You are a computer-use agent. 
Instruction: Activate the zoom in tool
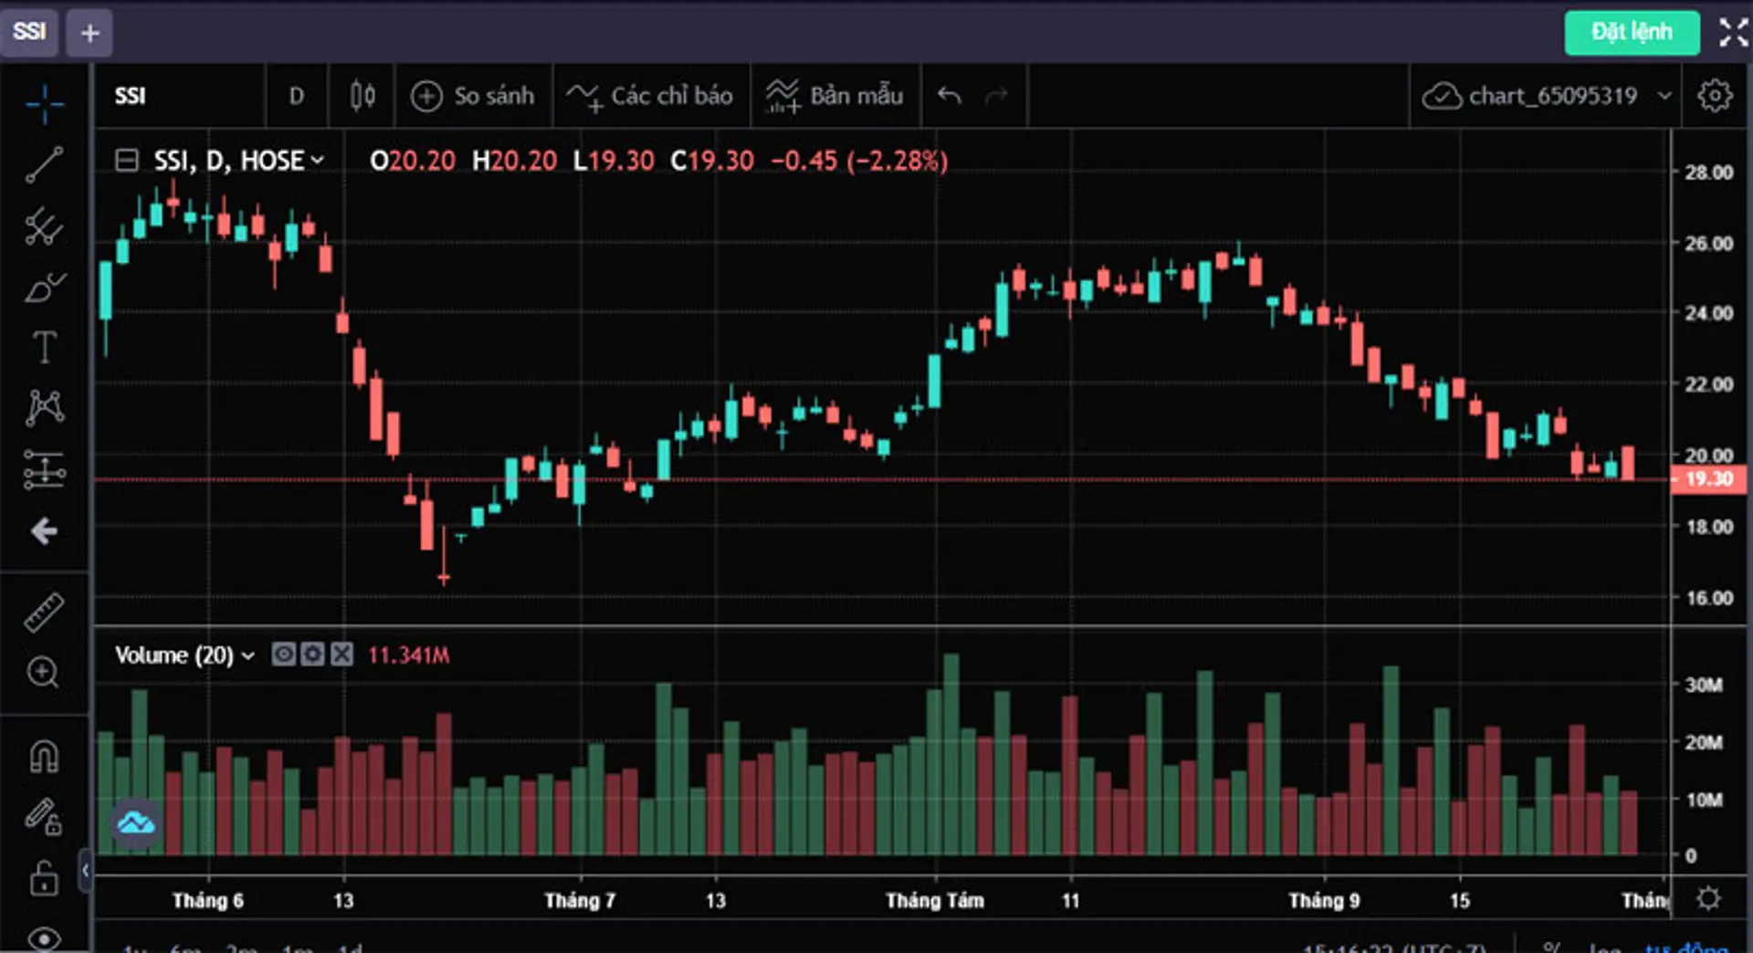coord(44,673)
